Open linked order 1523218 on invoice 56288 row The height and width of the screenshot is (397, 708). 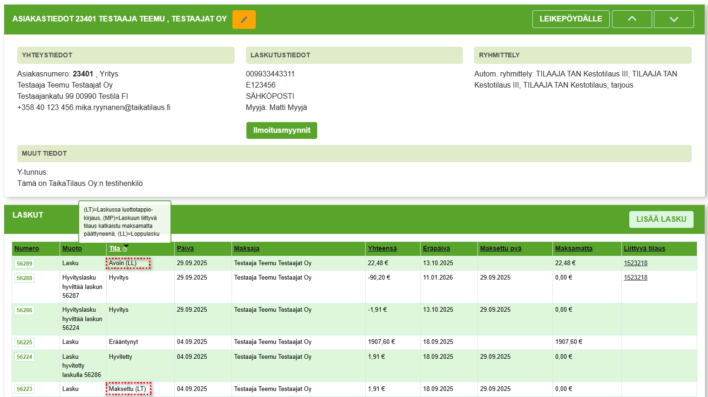point(635,278)
